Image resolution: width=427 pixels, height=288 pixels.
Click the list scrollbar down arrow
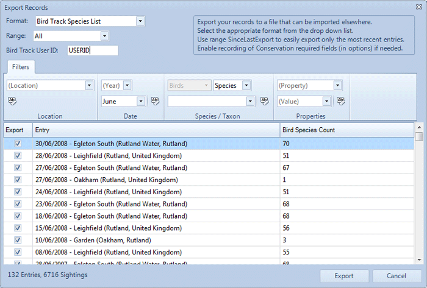pos(419,260)
